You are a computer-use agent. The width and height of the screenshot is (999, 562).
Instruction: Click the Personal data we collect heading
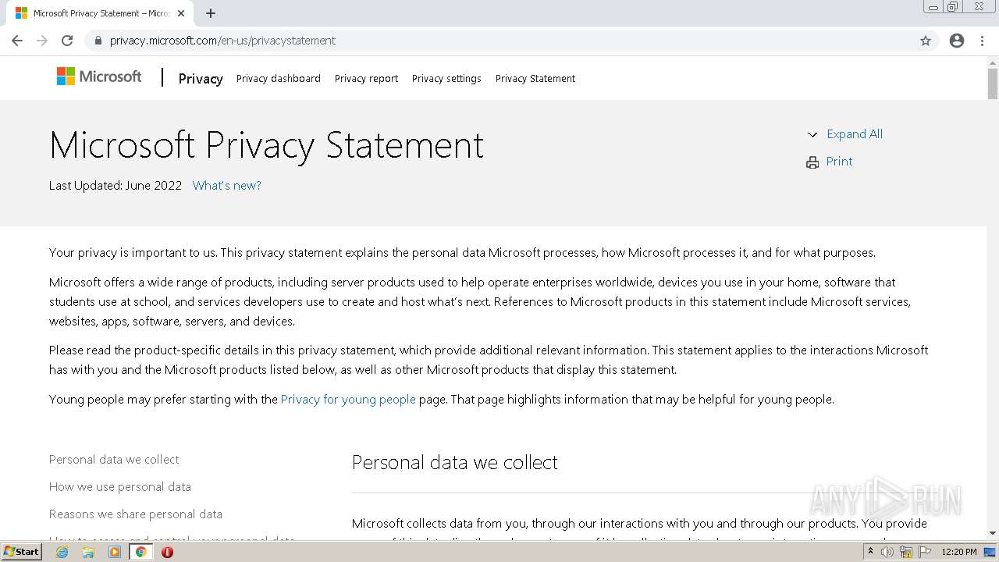455,462
